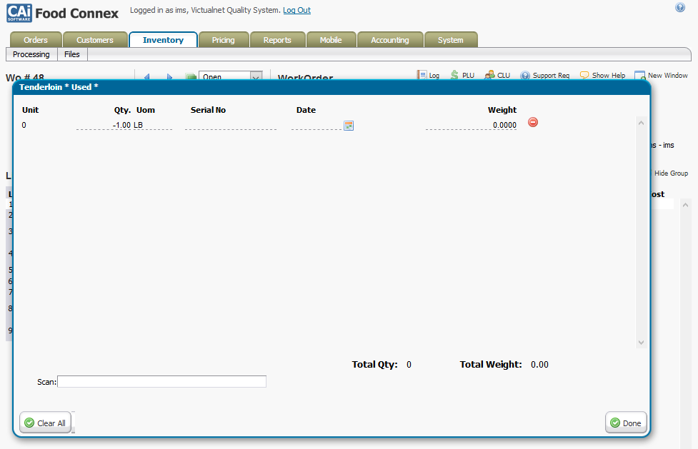Switch to the Customers tab
This screenshot has width=698, height=449.
coord(95,39)
